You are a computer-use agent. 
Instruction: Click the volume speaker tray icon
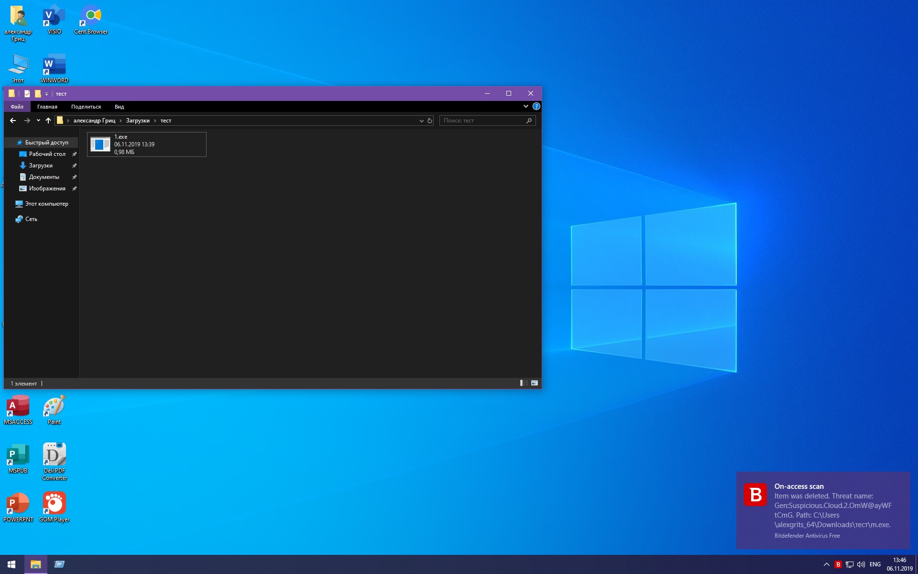[861, 564]
